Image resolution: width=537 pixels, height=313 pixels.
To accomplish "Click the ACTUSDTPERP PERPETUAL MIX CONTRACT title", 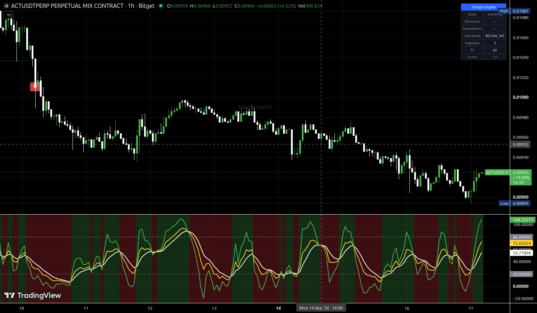I will [x=67, y=6].
